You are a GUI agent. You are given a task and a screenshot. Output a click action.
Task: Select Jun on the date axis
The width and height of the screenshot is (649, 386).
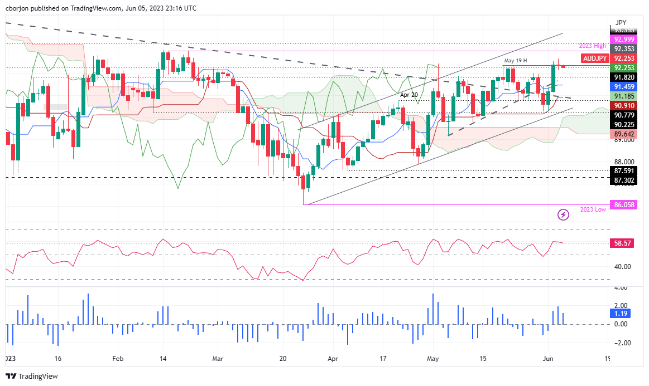click(548, 359)
